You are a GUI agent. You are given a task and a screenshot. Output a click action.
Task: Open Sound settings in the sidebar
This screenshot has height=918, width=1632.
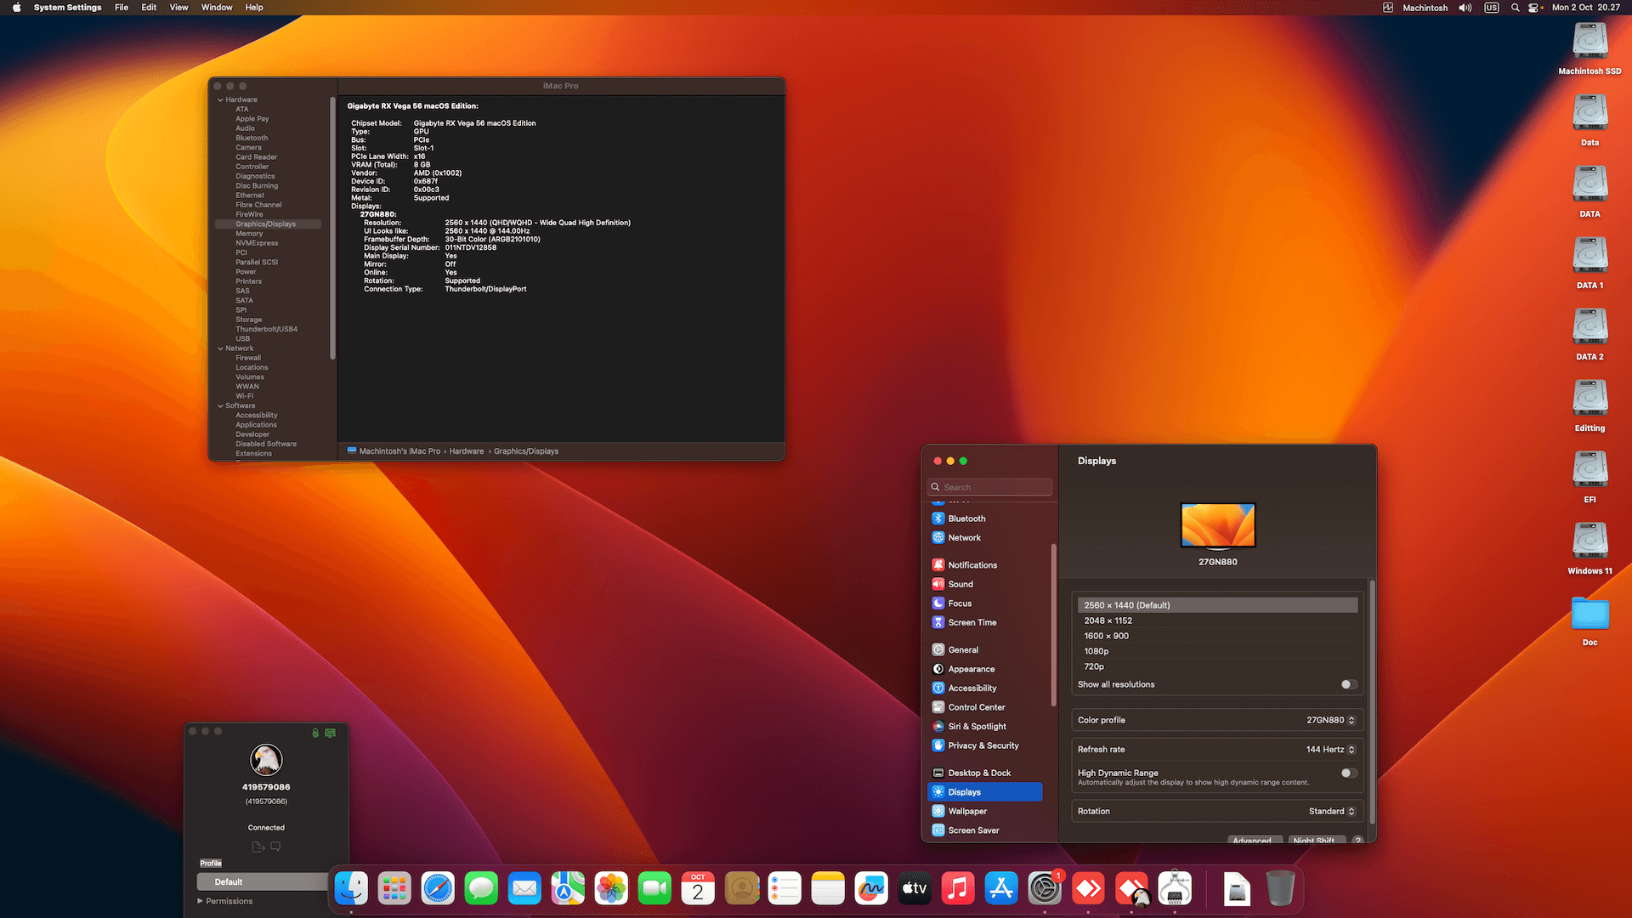[960, 584]
